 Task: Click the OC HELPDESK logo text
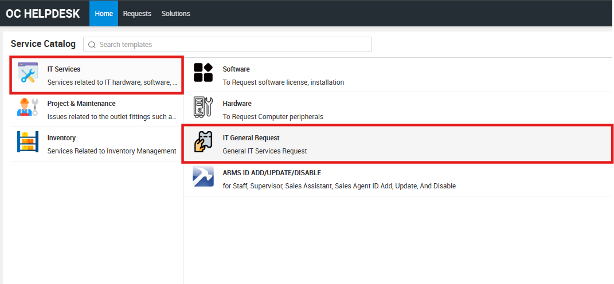(43, 13)
